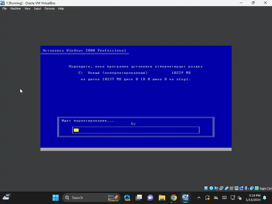Click the network adapters indicator icon
This screenshot has height=204, width=272.
[221, 188]
